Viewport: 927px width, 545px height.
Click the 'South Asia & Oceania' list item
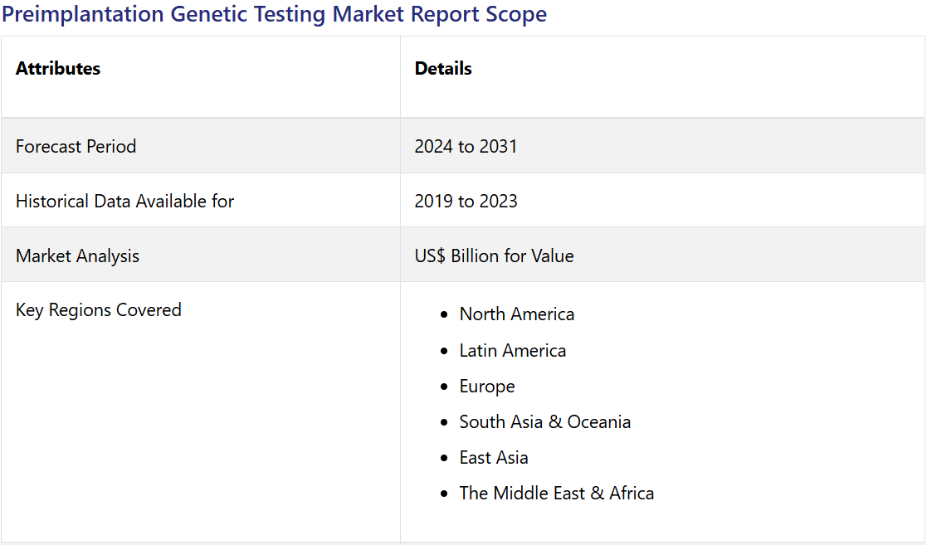(x=545, y=422)
